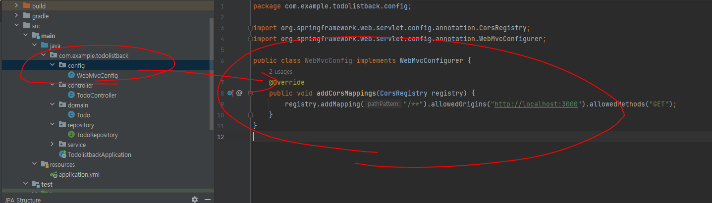The image size is (712, 203).
Task: Click the resources folder icon
Action: click(x=44, y=164)
